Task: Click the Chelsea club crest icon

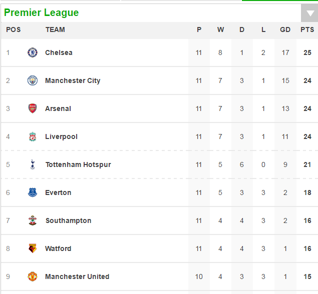Action: 33,52
